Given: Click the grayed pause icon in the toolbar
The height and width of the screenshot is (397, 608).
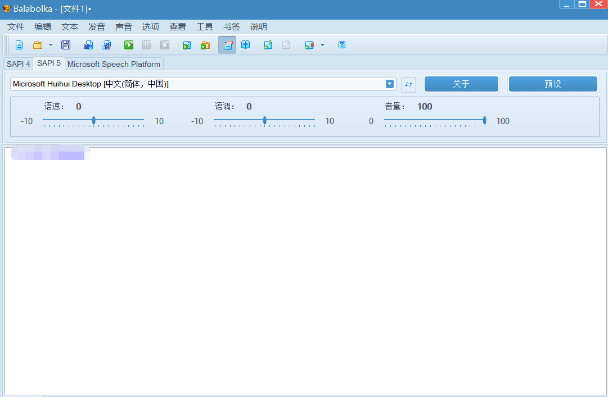Looking at the screenshot, I should pos(147,45).
